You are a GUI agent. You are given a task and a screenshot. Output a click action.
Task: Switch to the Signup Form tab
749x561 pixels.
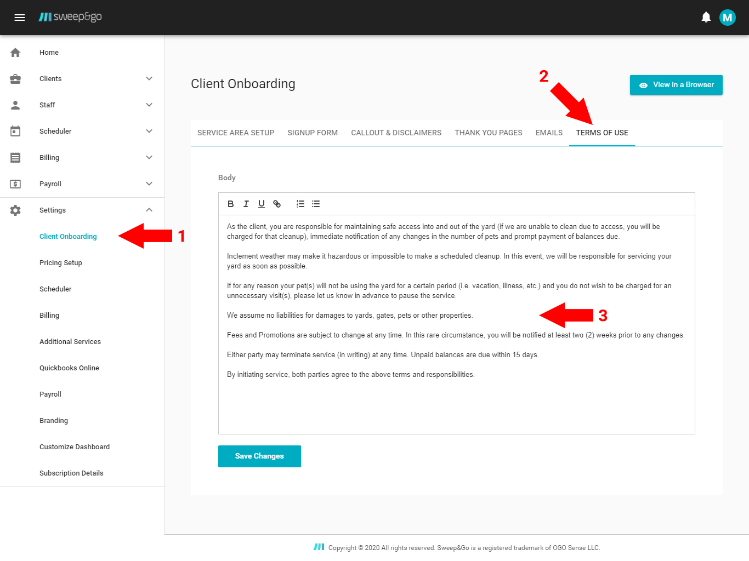(313, 133)
